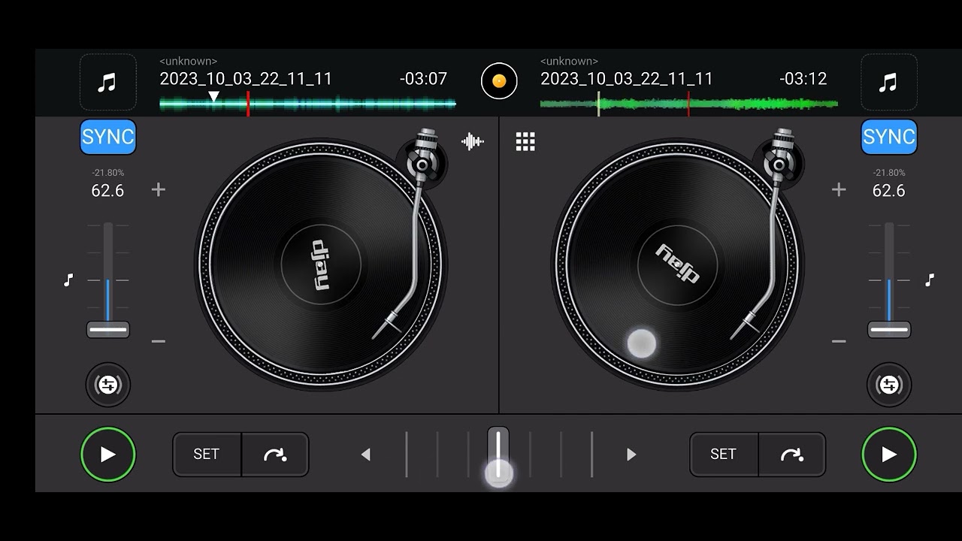Tap the center record button
Screen dimensions: 962x541
pyautogui.click(x=499, y=81)
